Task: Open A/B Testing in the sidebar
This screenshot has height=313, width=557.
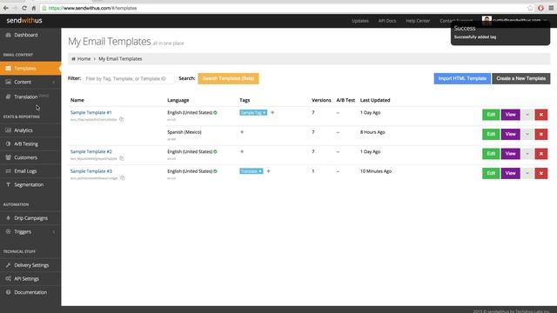Action: 26,143
